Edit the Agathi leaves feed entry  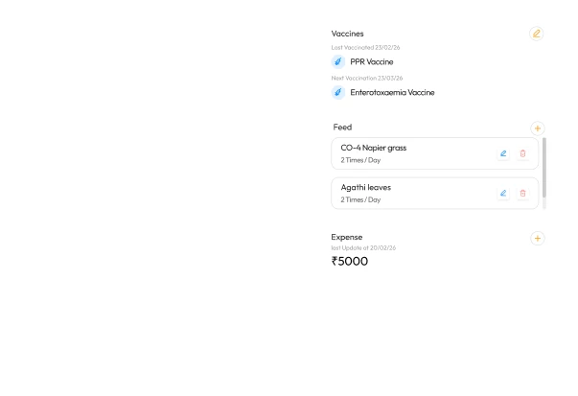(x=503, y=194)
